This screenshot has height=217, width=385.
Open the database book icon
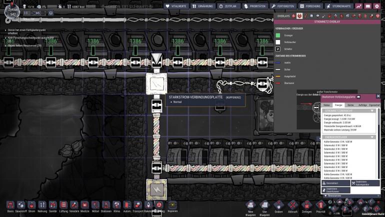click(x=368, y=6)
